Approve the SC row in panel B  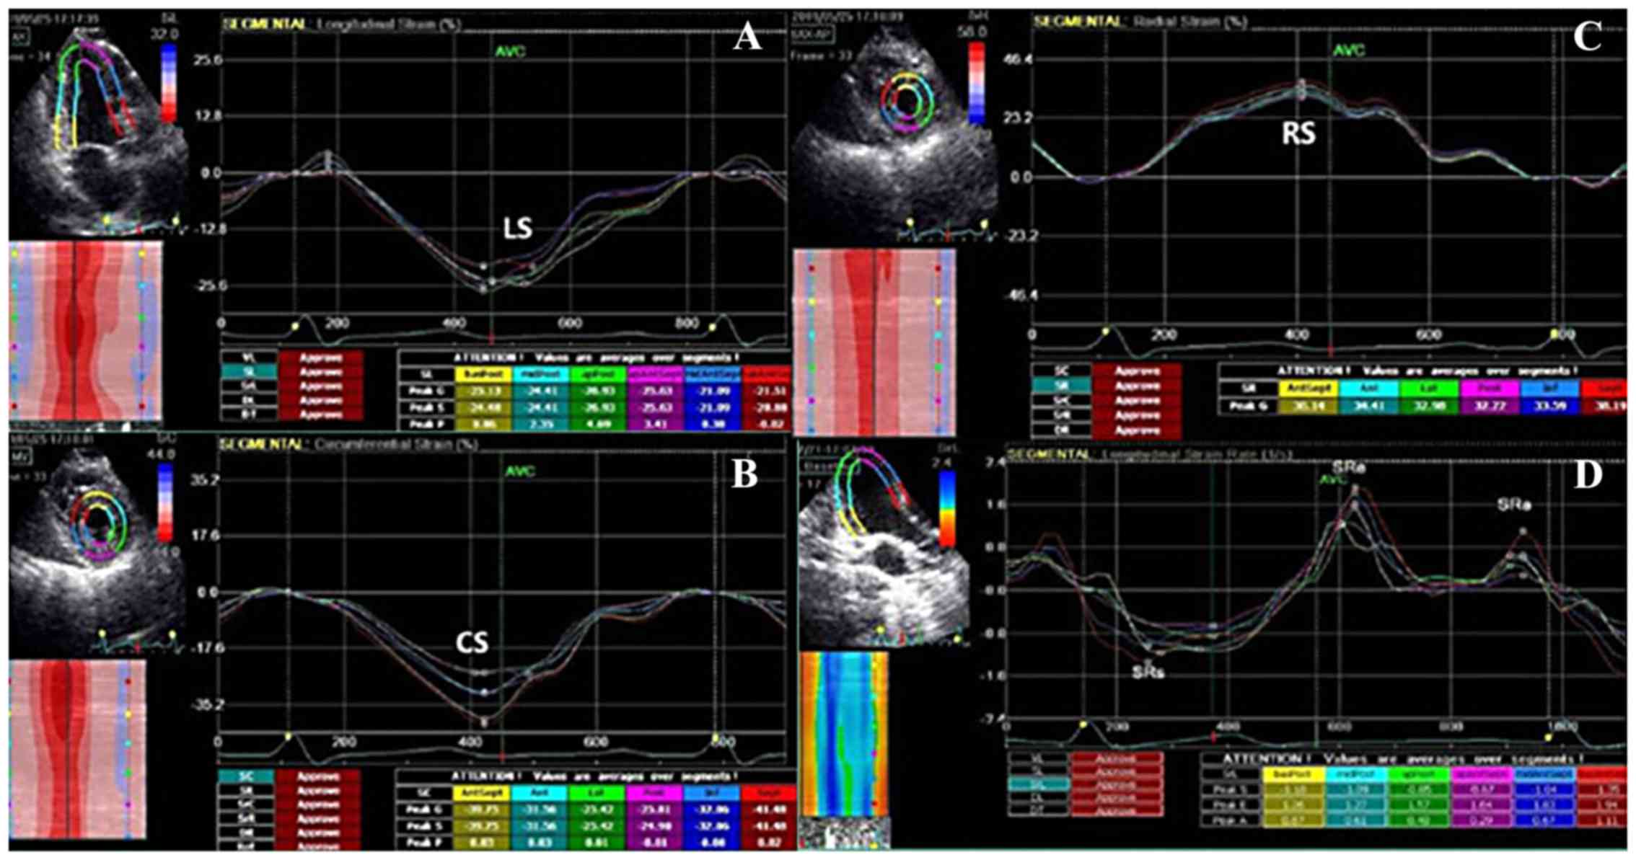coord(318,776)
